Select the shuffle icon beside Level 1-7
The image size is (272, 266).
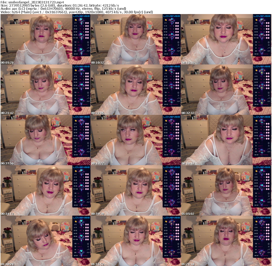(88, 45)
